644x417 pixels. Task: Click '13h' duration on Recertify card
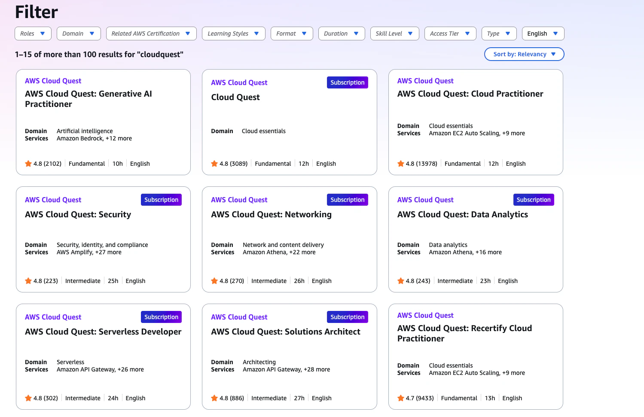point(490,398)
